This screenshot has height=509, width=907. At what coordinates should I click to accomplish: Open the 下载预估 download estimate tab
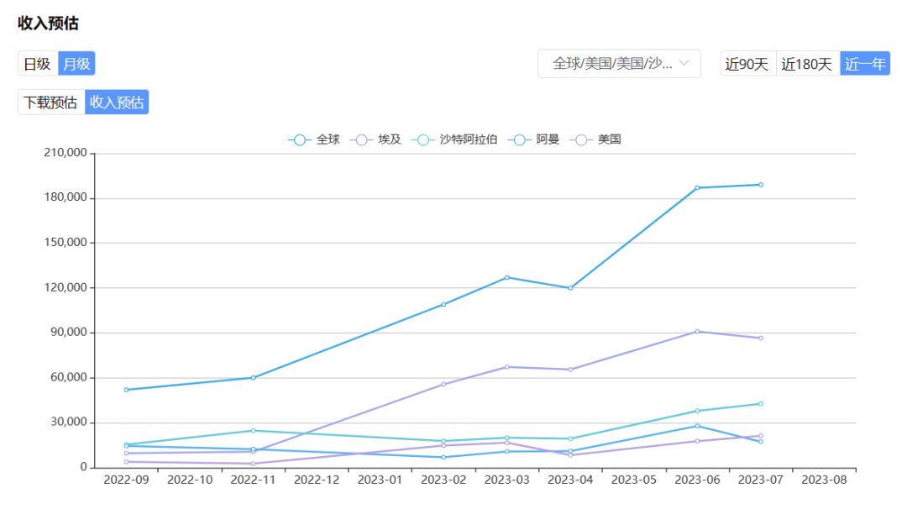tap(51, 102)
